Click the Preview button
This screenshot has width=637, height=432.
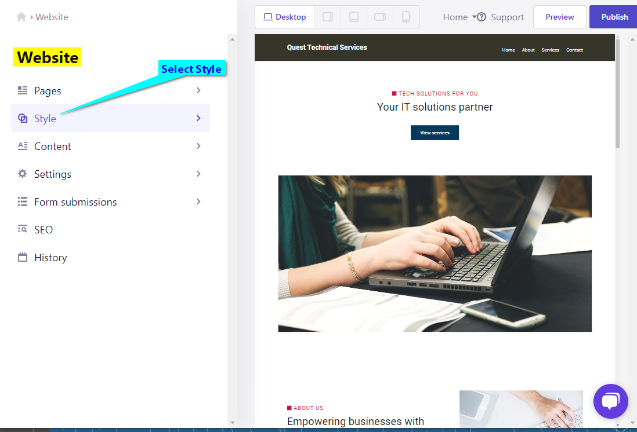click(559, 17)
